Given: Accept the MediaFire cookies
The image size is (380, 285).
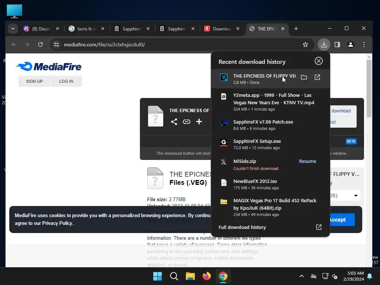Looking at the screenshot, I should click(342, 220).
